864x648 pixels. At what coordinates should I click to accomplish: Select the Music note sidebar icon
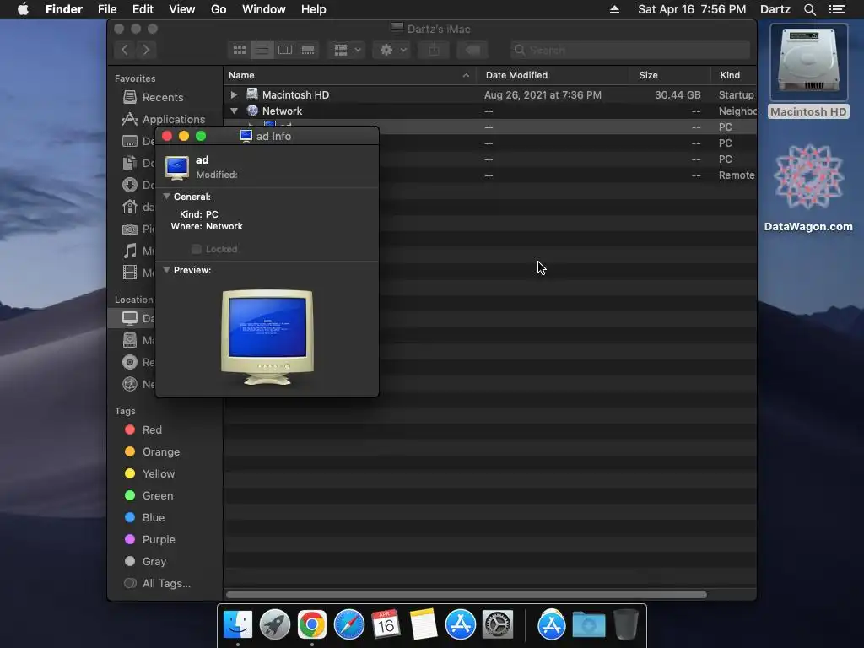[x=129, y=251]
